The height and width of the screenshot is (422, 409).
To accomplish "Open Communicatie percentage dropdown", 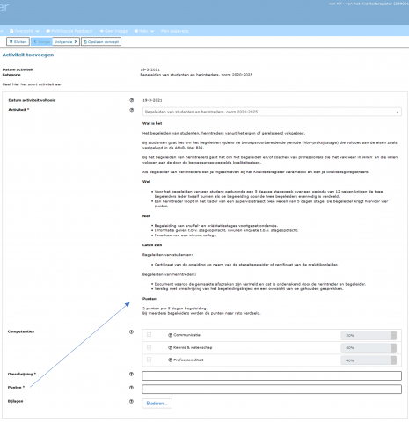I will (369, 335).
